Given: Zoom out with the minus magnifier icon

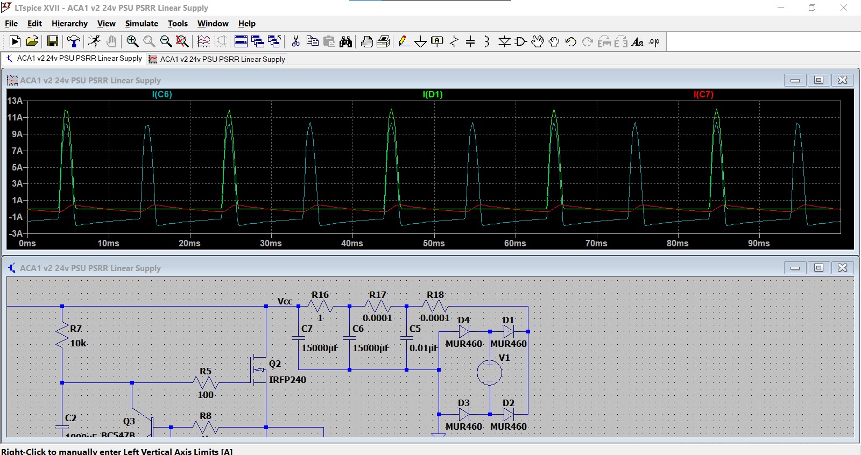Looking at the screenshot, I should coord(166,41).
